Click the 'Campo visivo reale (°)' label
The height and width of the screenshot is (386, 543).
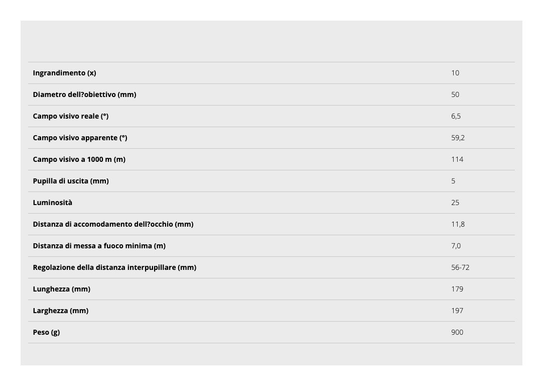(x=71, y=116)
